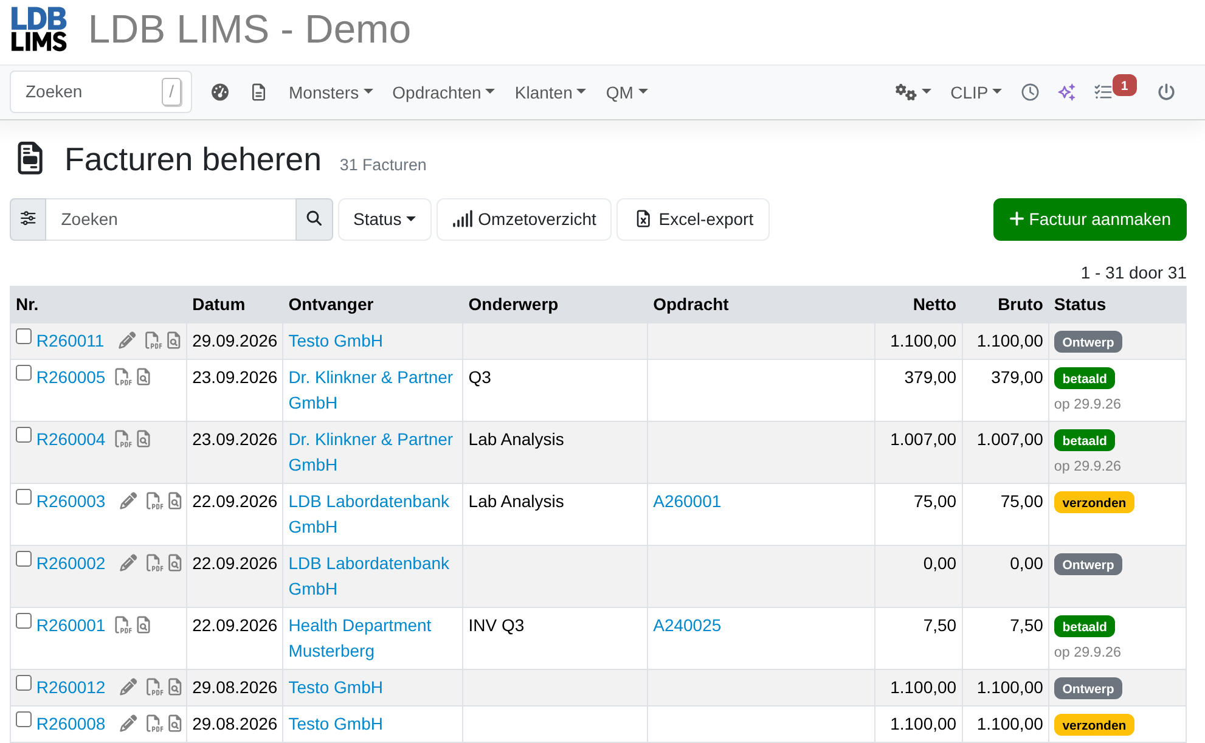Open task list with notification badge

(x=1114, y=90)
